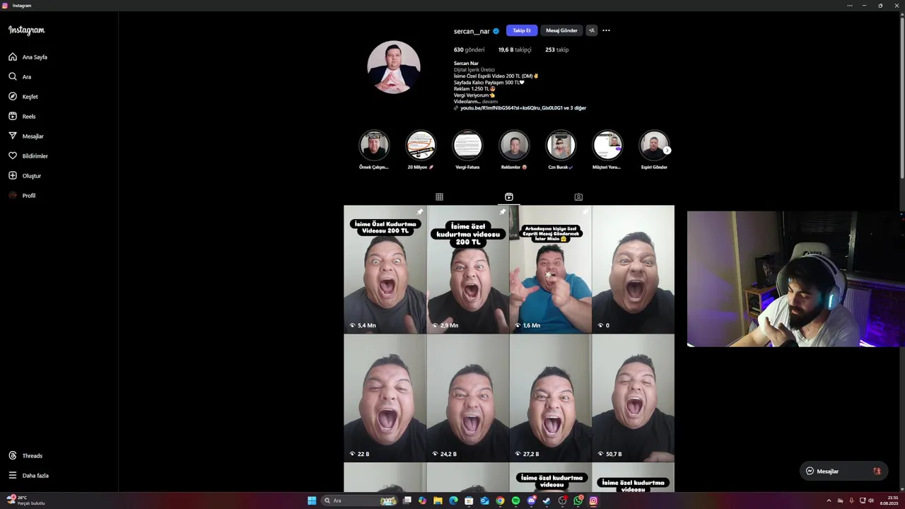Open Steam from the taskbar
Image resolution: width=905 pixels, height=509 pixels.
pyautogui.click(x=547, y=501)
